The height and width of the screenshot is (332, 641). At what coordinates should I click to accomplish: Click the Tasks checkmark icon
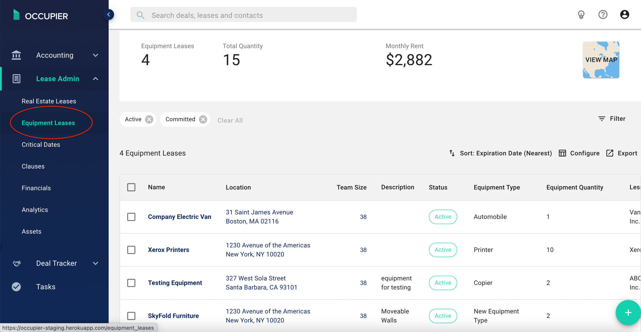click(x=16, y=287)
